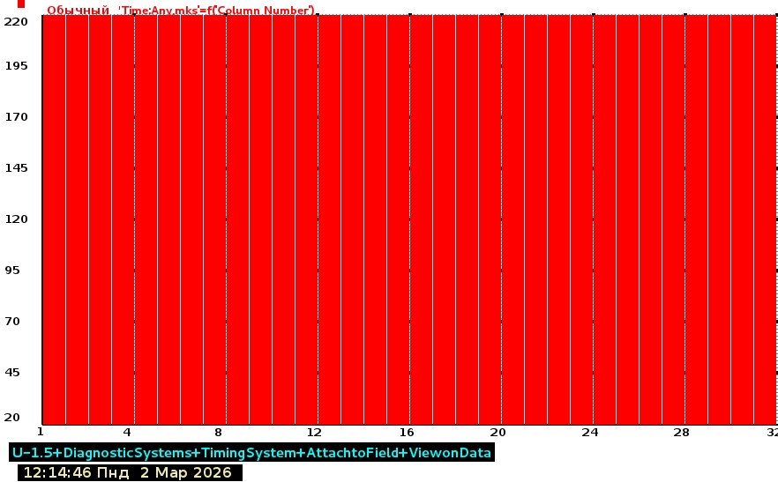This screenshot has width=778, height=482.
Task: Click the x-axis label 4
Action: click(128, 433)
